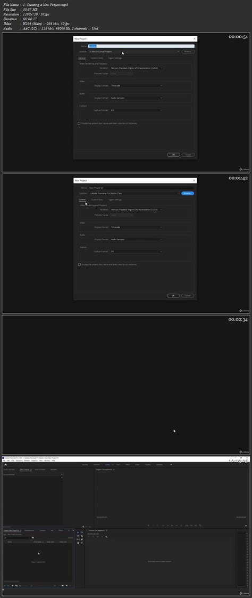Open Timeline display settings wrench
This screenshot has height=598, width=252.
click(106, 537)
